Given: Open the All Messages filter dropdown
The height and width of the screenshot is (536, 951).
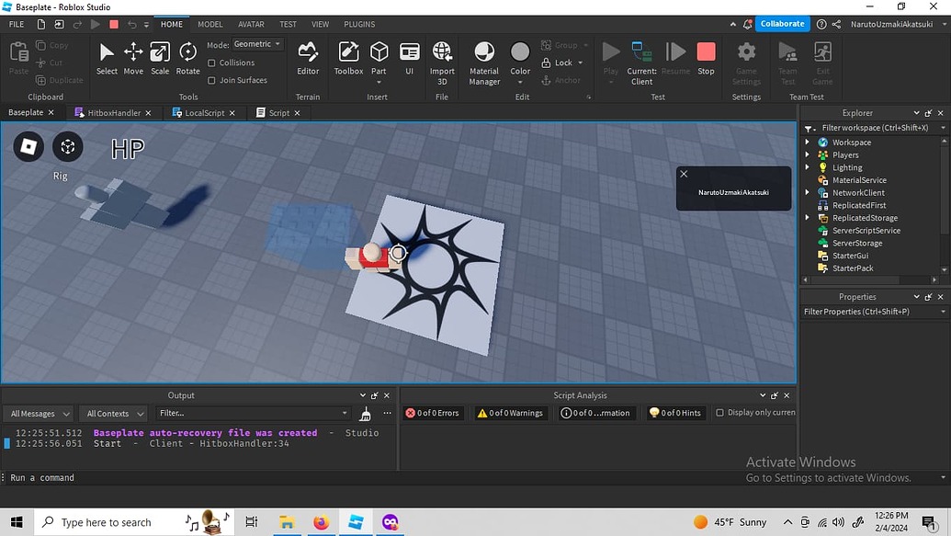Looking at the screenshot, I should (38, 413).
